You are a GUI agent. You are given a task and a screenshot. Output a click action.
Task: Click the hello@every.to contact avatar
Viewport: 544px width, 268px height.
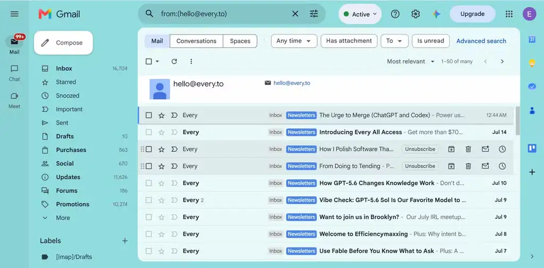tap(159, 89)
